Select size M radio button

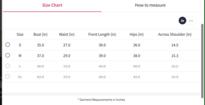(8, 55)
